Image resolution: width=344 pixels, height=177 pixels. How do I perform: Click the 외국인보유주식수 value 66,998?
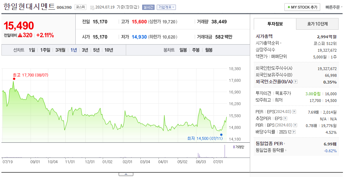click(x=330, y=75)
